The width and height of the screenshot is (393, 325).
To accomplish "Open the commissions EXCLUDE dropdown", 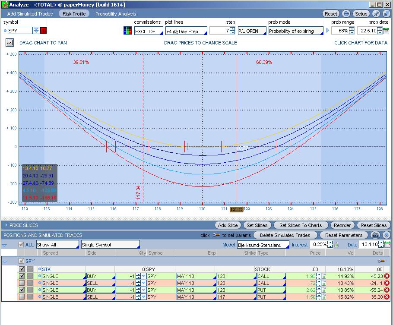I will click(x=148, y=32).
